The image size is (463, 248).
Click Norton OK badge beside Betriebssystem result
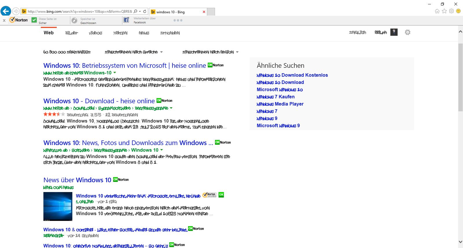click(216, 65)
